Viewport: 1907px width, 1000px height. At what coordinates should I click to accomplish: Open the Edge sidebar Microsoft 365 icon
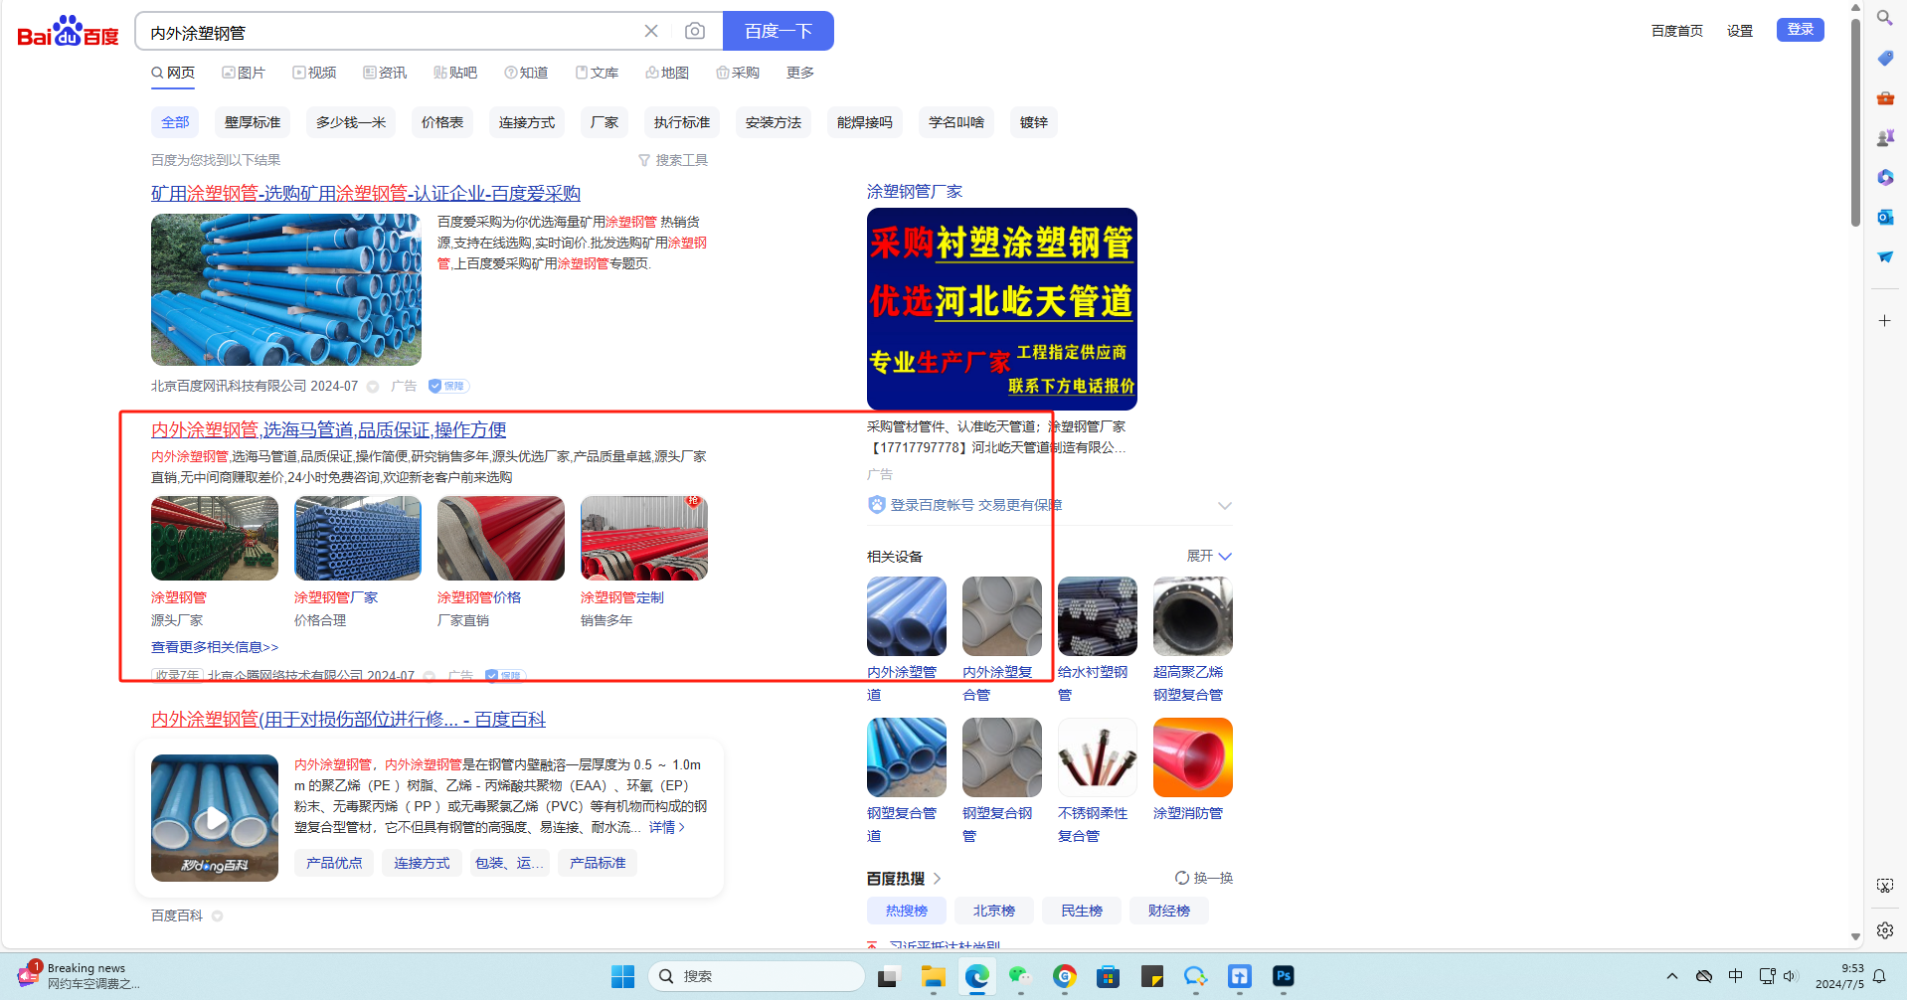[1884, 178]
